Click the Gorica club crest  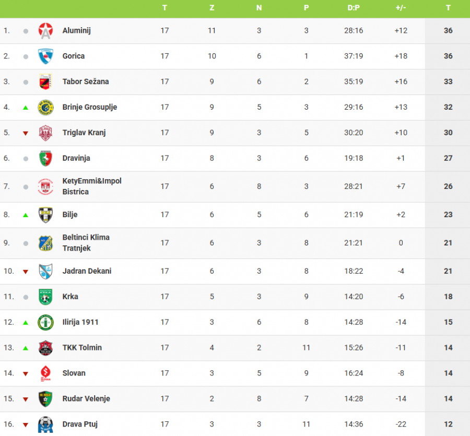(45, 56)
